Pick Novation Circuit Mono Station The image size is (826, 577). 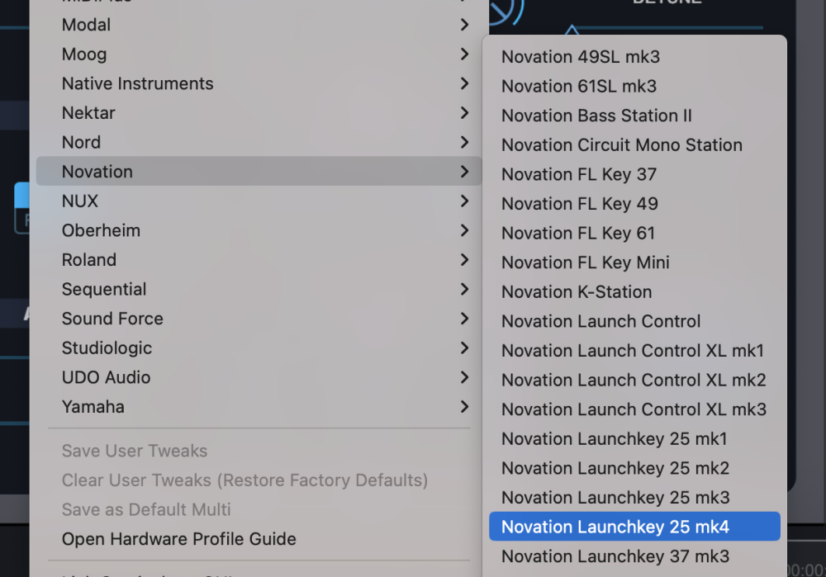621,145
